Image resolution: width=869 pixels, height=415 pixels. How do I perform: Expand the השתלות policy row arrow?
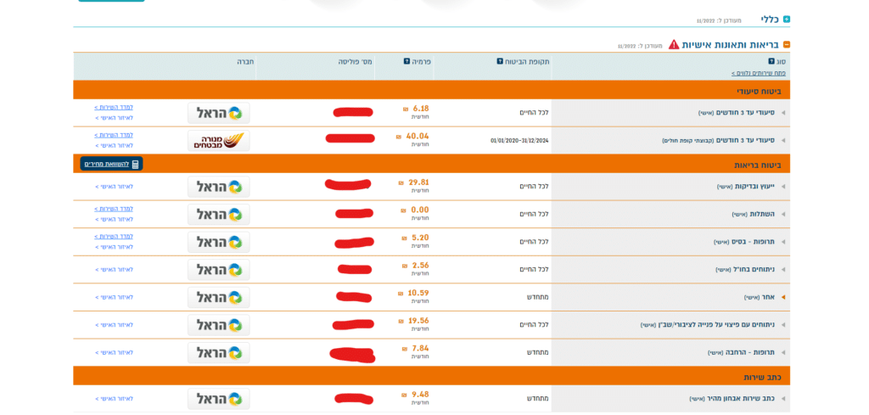[783, 214]
